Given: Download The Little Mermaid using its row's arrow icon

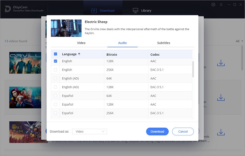Looking at the screenshot, I should pyautogui.click(x=221, y=98).
